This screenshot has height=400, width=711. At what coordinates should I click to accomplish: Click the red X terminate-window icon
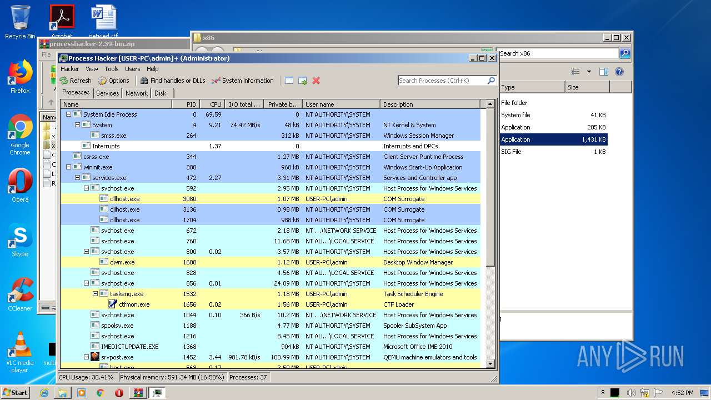click(316, 81)
